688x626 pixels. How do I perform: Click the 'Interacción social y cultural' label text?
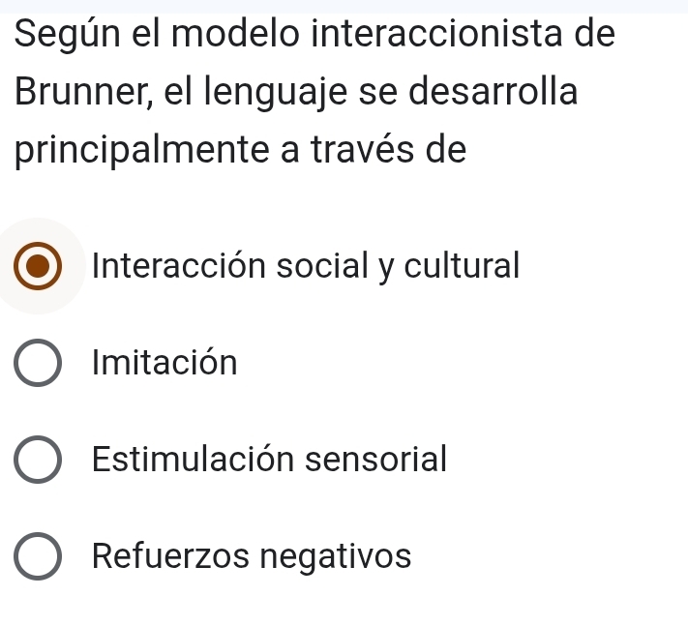(306, 264)
